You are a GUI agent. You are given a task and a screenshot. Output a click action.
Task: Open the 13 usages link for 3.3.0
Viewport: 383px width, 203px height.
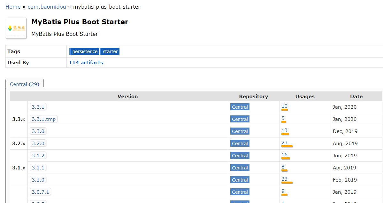click(x=284, y=130)
